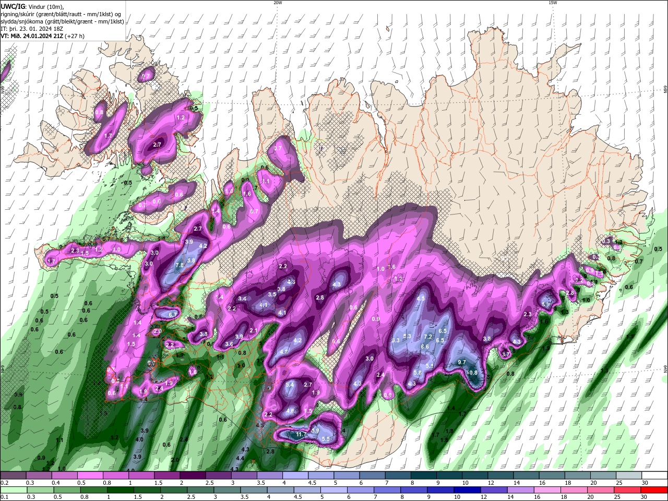The width and height of the screenshot is (668, 501).
Task: Click the '15W' longitude label
Action: click(553, 3)
